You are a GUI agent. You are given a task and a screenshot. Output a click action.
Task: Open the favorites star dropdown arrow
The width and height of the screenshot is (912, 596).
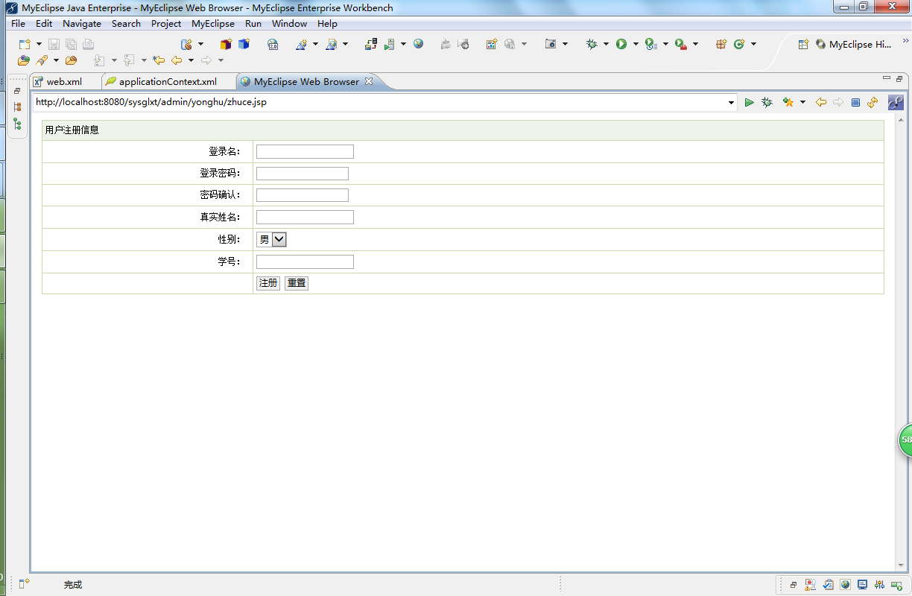[802, 102]
